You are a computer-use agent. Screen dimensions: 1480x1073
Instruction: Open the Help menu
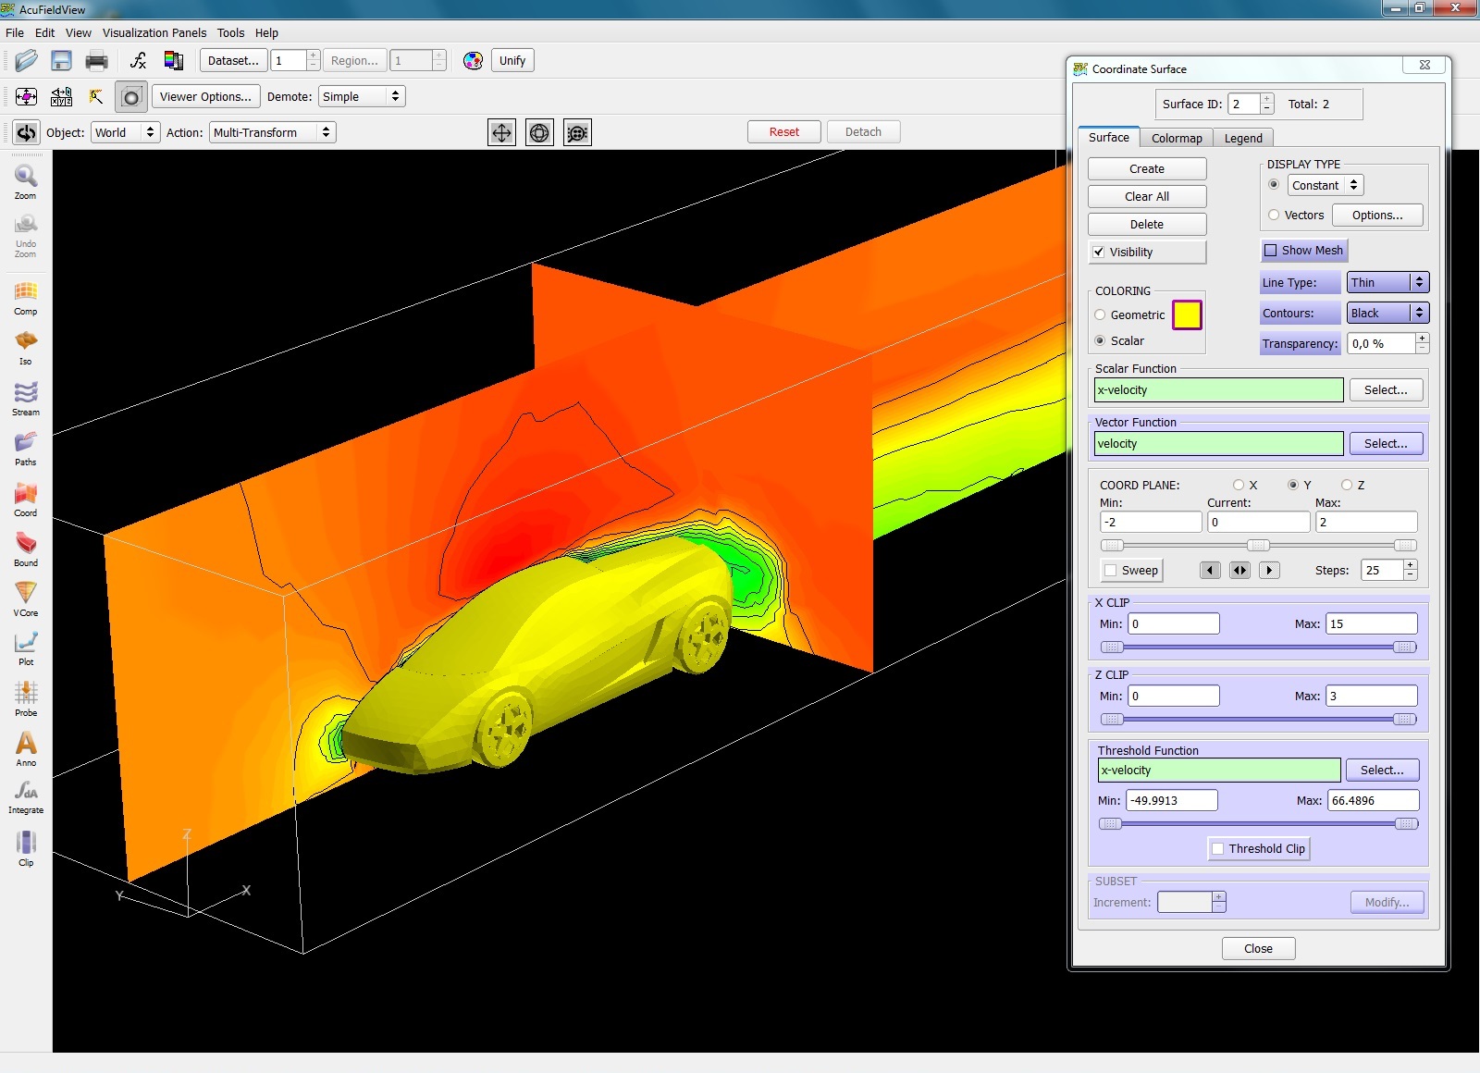point(266,33)
